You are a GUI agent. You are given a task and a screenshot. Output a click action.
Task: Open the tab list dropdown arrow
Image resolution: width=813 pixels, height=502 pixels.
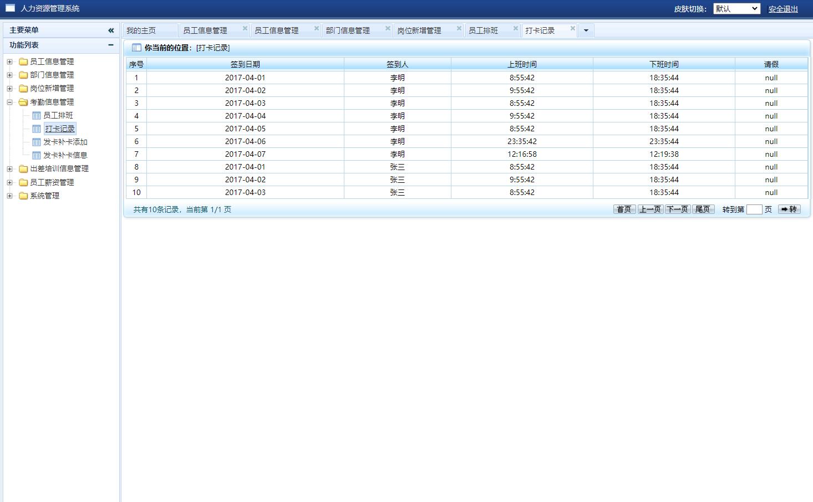[586, 30]
